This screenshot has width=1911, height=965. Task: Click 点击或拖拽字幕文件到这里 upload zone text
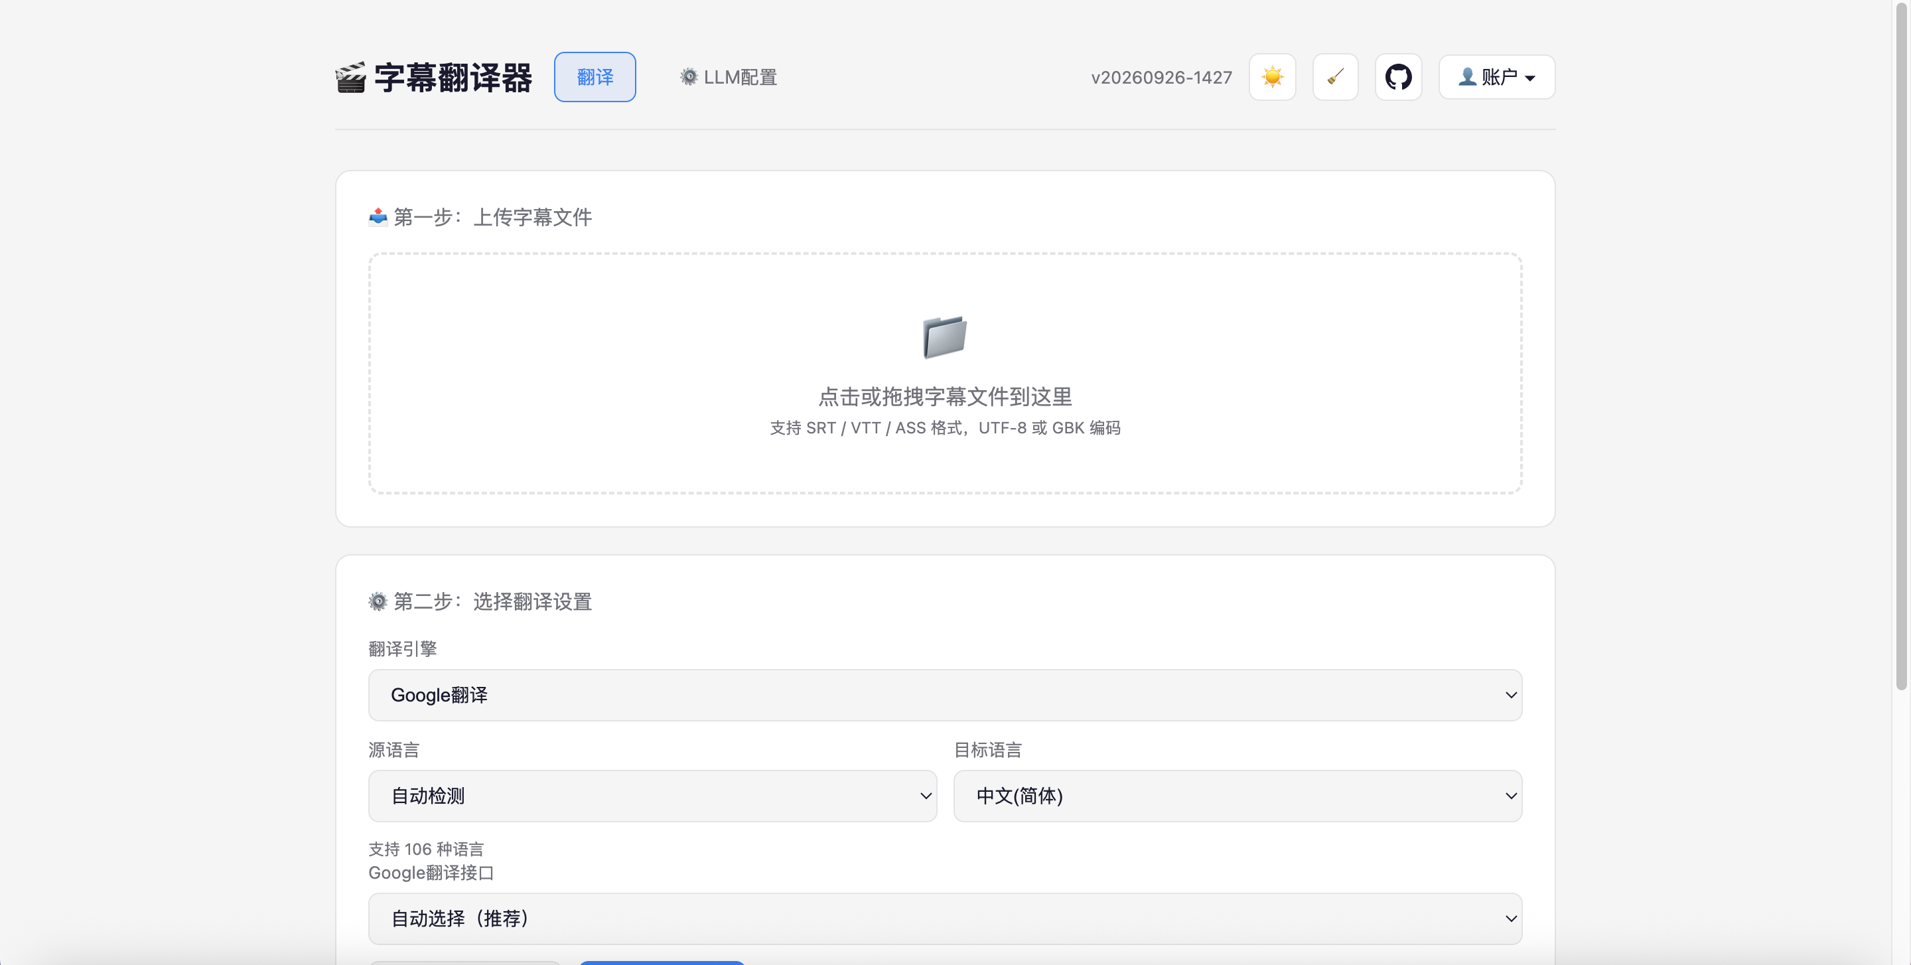tap(945, 397)
